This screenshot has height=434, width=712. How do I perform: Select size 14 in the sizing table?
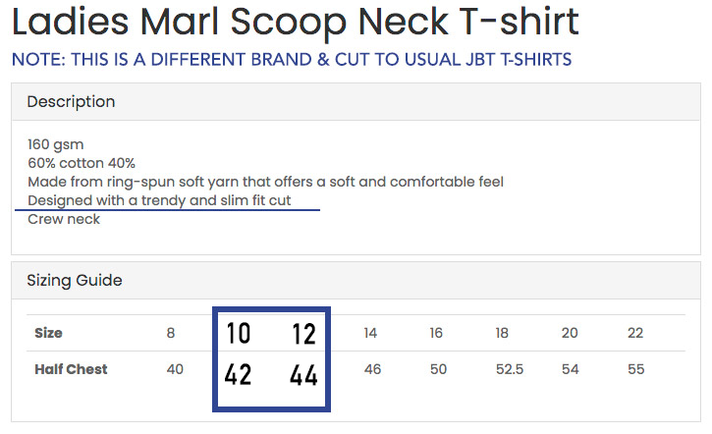tap(370, 333)
